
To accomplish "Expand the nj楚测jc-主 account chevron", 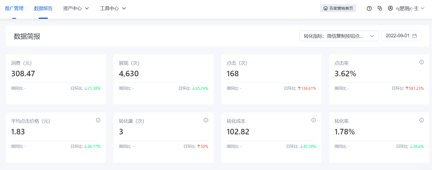I will tap(422, 8).
